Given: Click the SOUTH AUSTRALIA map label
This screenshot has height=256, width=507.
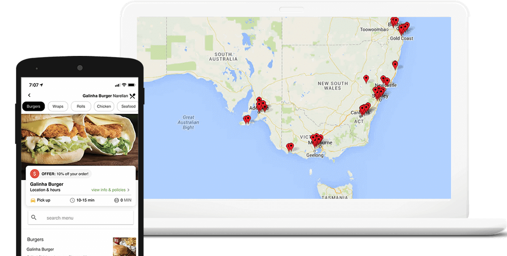Looking at the screenshot, I should (x=223, y=57).
